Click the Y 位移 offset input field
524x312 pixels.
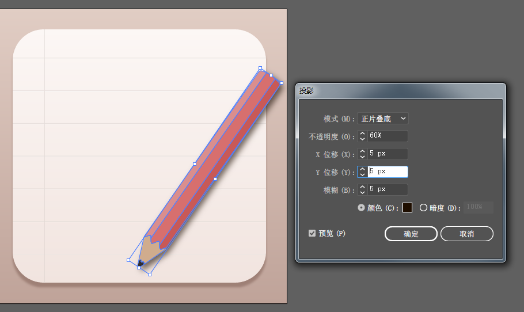388,172
